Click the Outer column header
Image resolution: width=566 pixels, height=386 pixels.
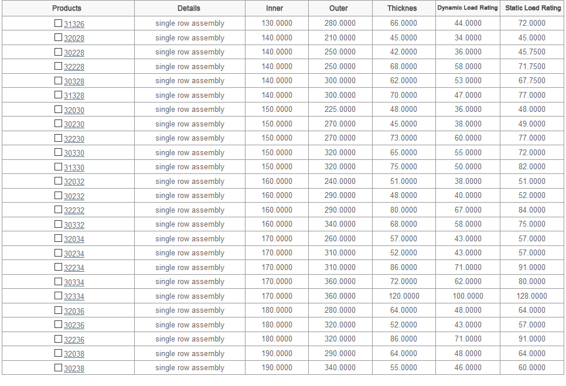coord(339,8)
